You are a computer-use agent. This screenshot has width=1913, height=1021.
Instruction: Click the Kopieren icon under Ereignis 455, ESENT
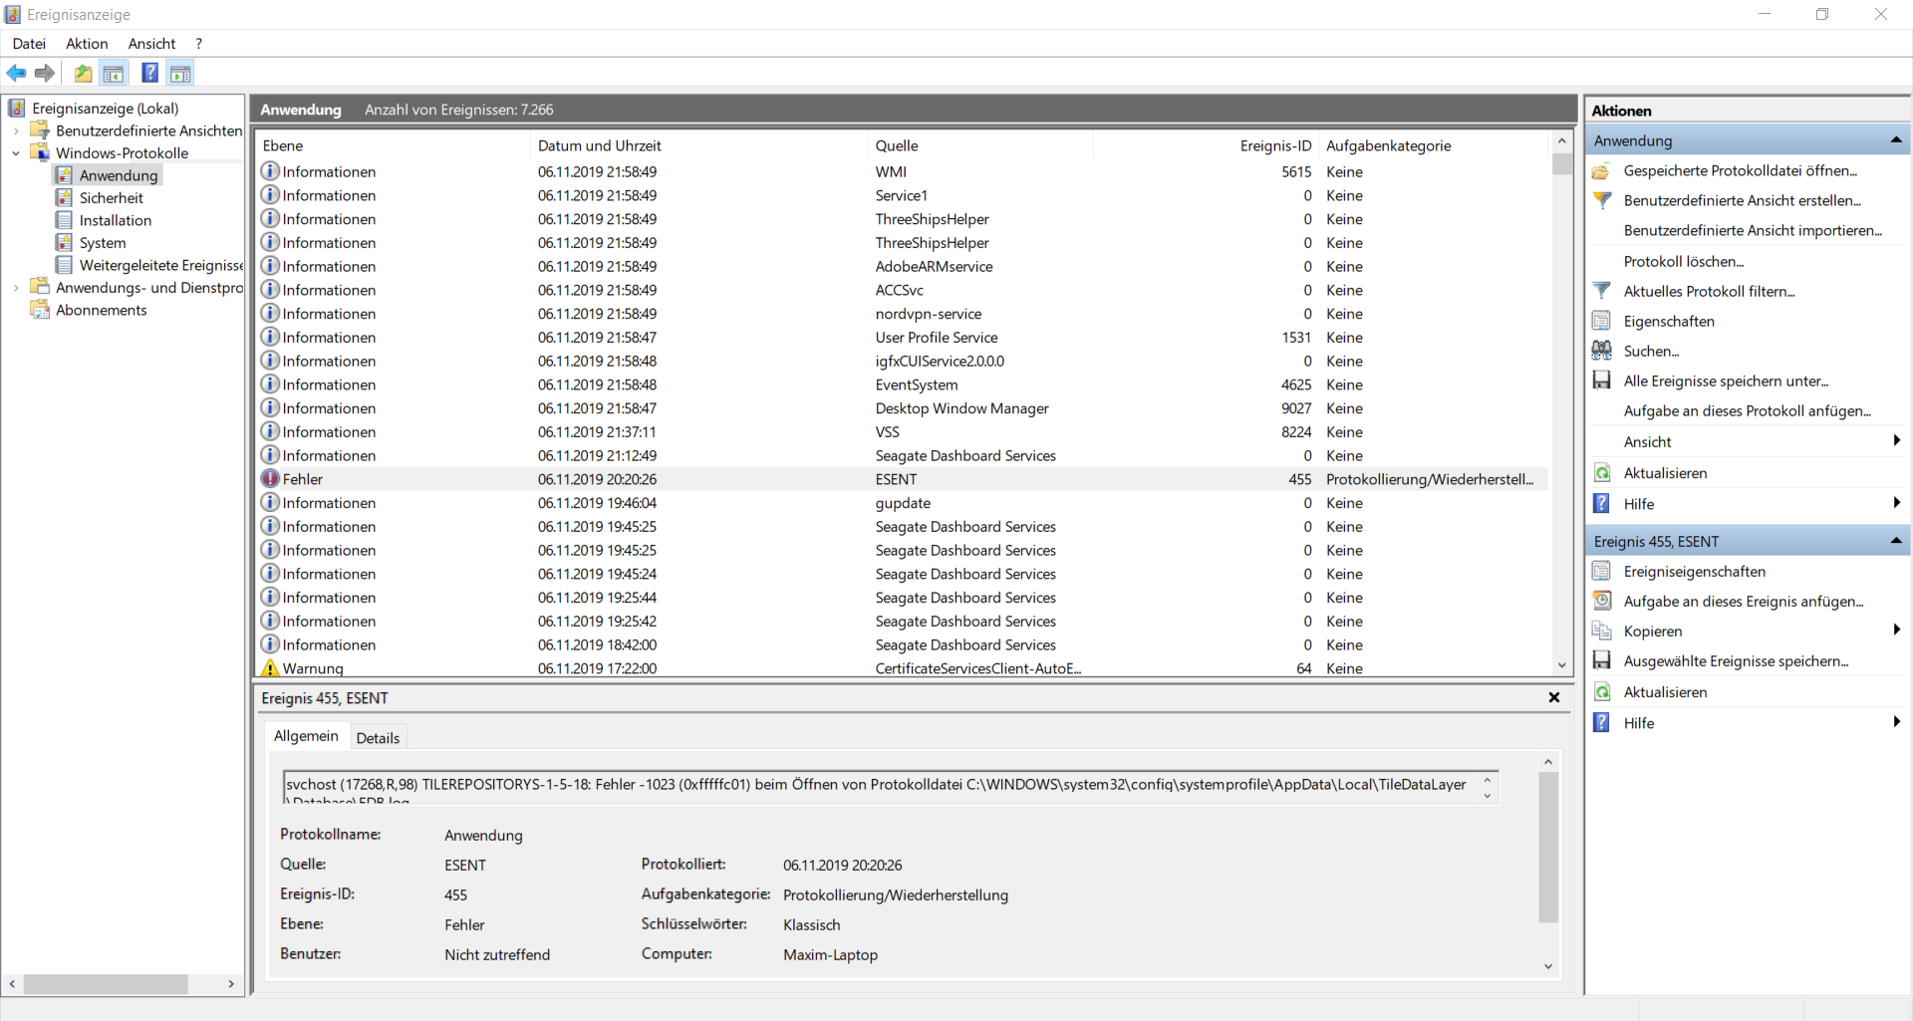pyautogui.click(x=1602, y=631)
